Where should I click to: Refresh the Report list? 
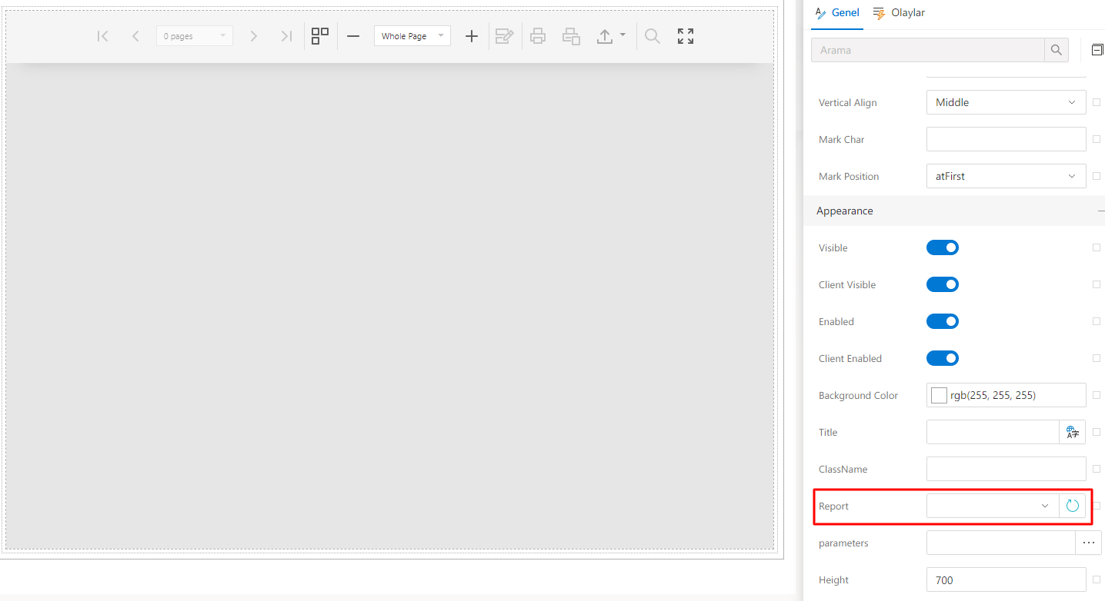point(1073,506)
